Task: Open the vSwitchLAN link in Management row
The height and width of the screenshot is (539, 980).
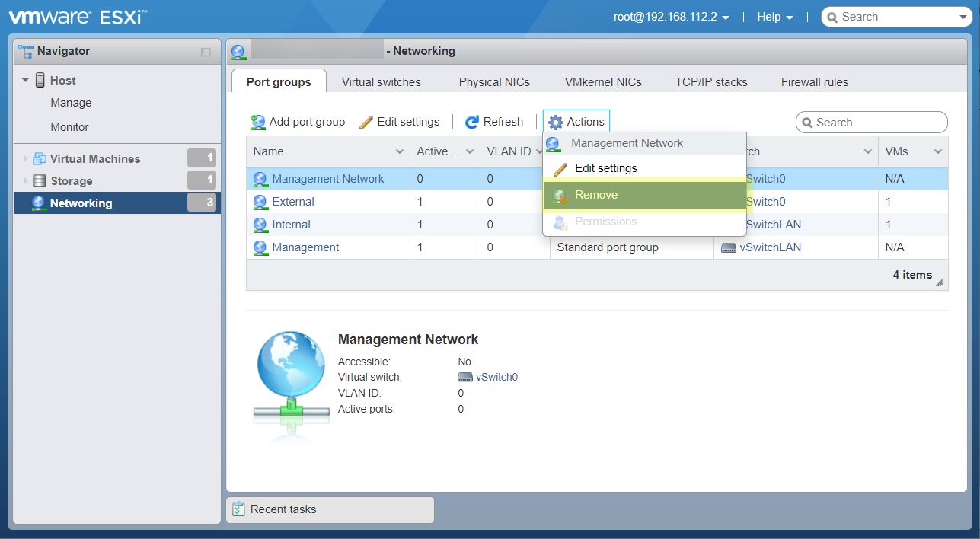Action: click(771, 247)
